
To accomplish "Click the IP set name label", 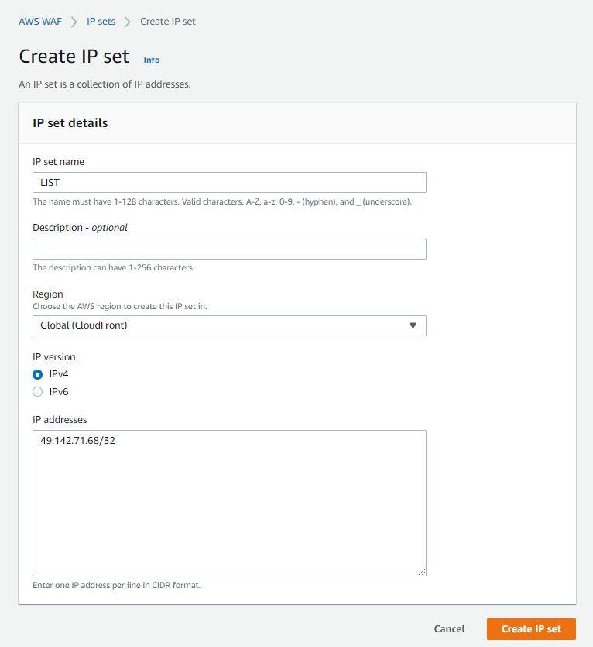I will [59, 162].
